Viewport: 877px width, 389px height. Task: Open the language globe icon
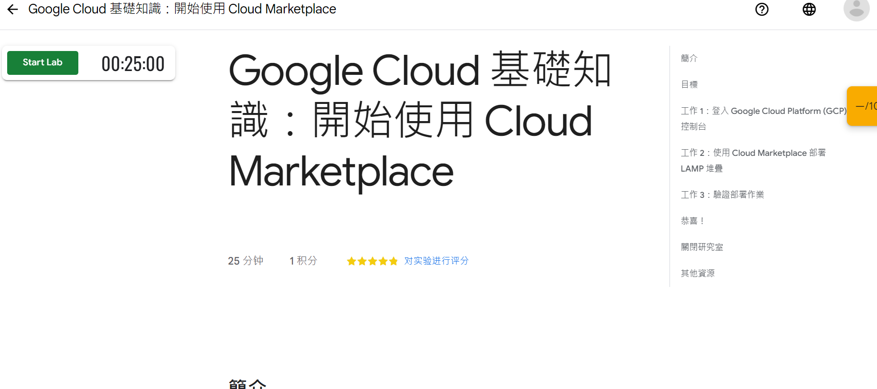[809, 10]
